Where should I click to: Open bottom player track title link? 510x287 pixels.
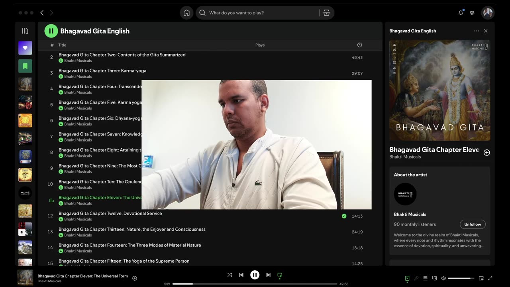(83, 276)
